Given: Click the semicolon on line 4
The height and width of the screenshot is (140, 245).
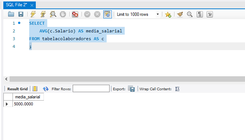Looking at the screenshot, I should (30, 46).
